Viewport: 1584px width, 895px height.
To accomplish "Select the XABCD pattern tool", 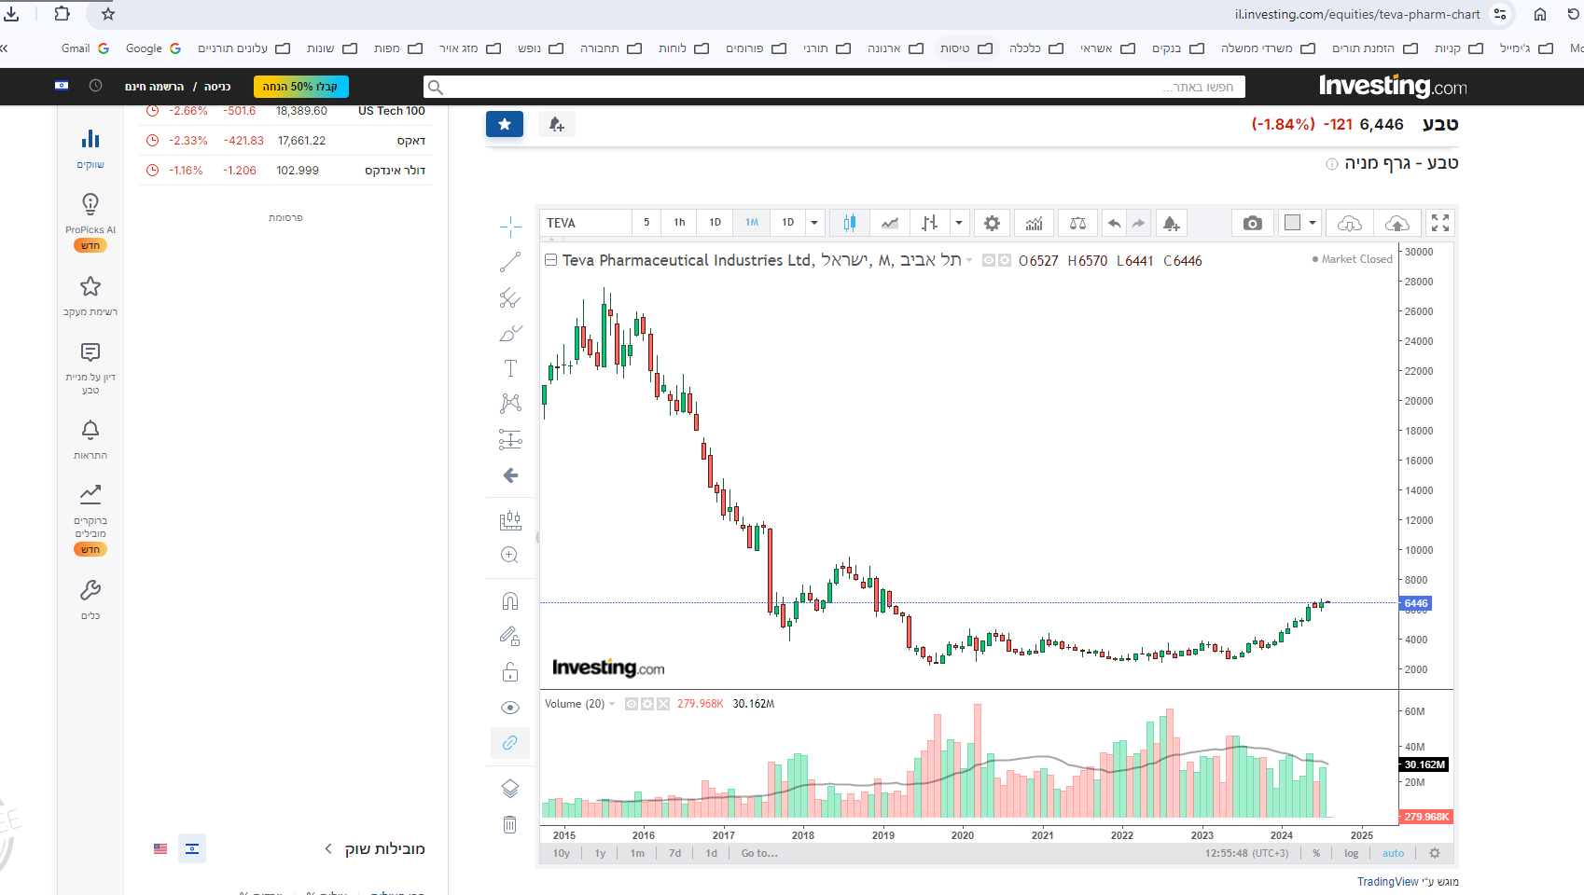I will tap(510, 404).
